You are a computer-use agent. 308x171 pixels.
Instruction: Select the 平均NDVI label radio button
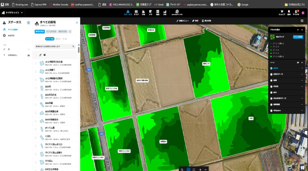[271, 111]
